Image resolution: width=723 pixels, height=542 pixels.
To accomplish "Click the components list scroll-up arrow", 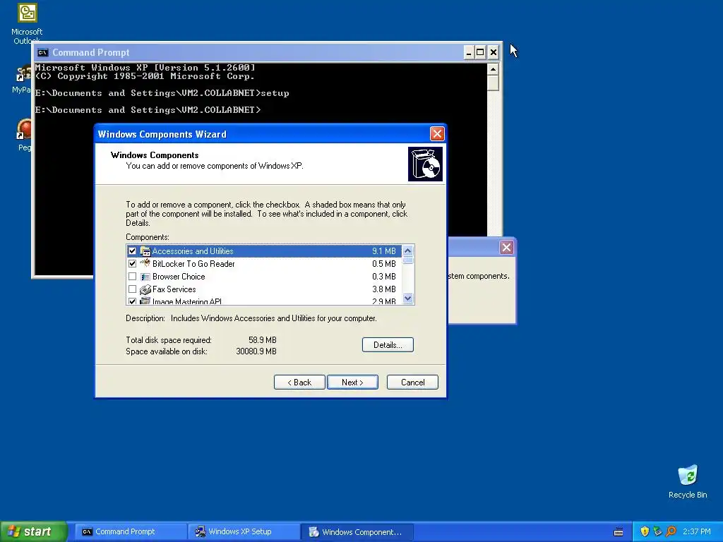I will 407,251.
